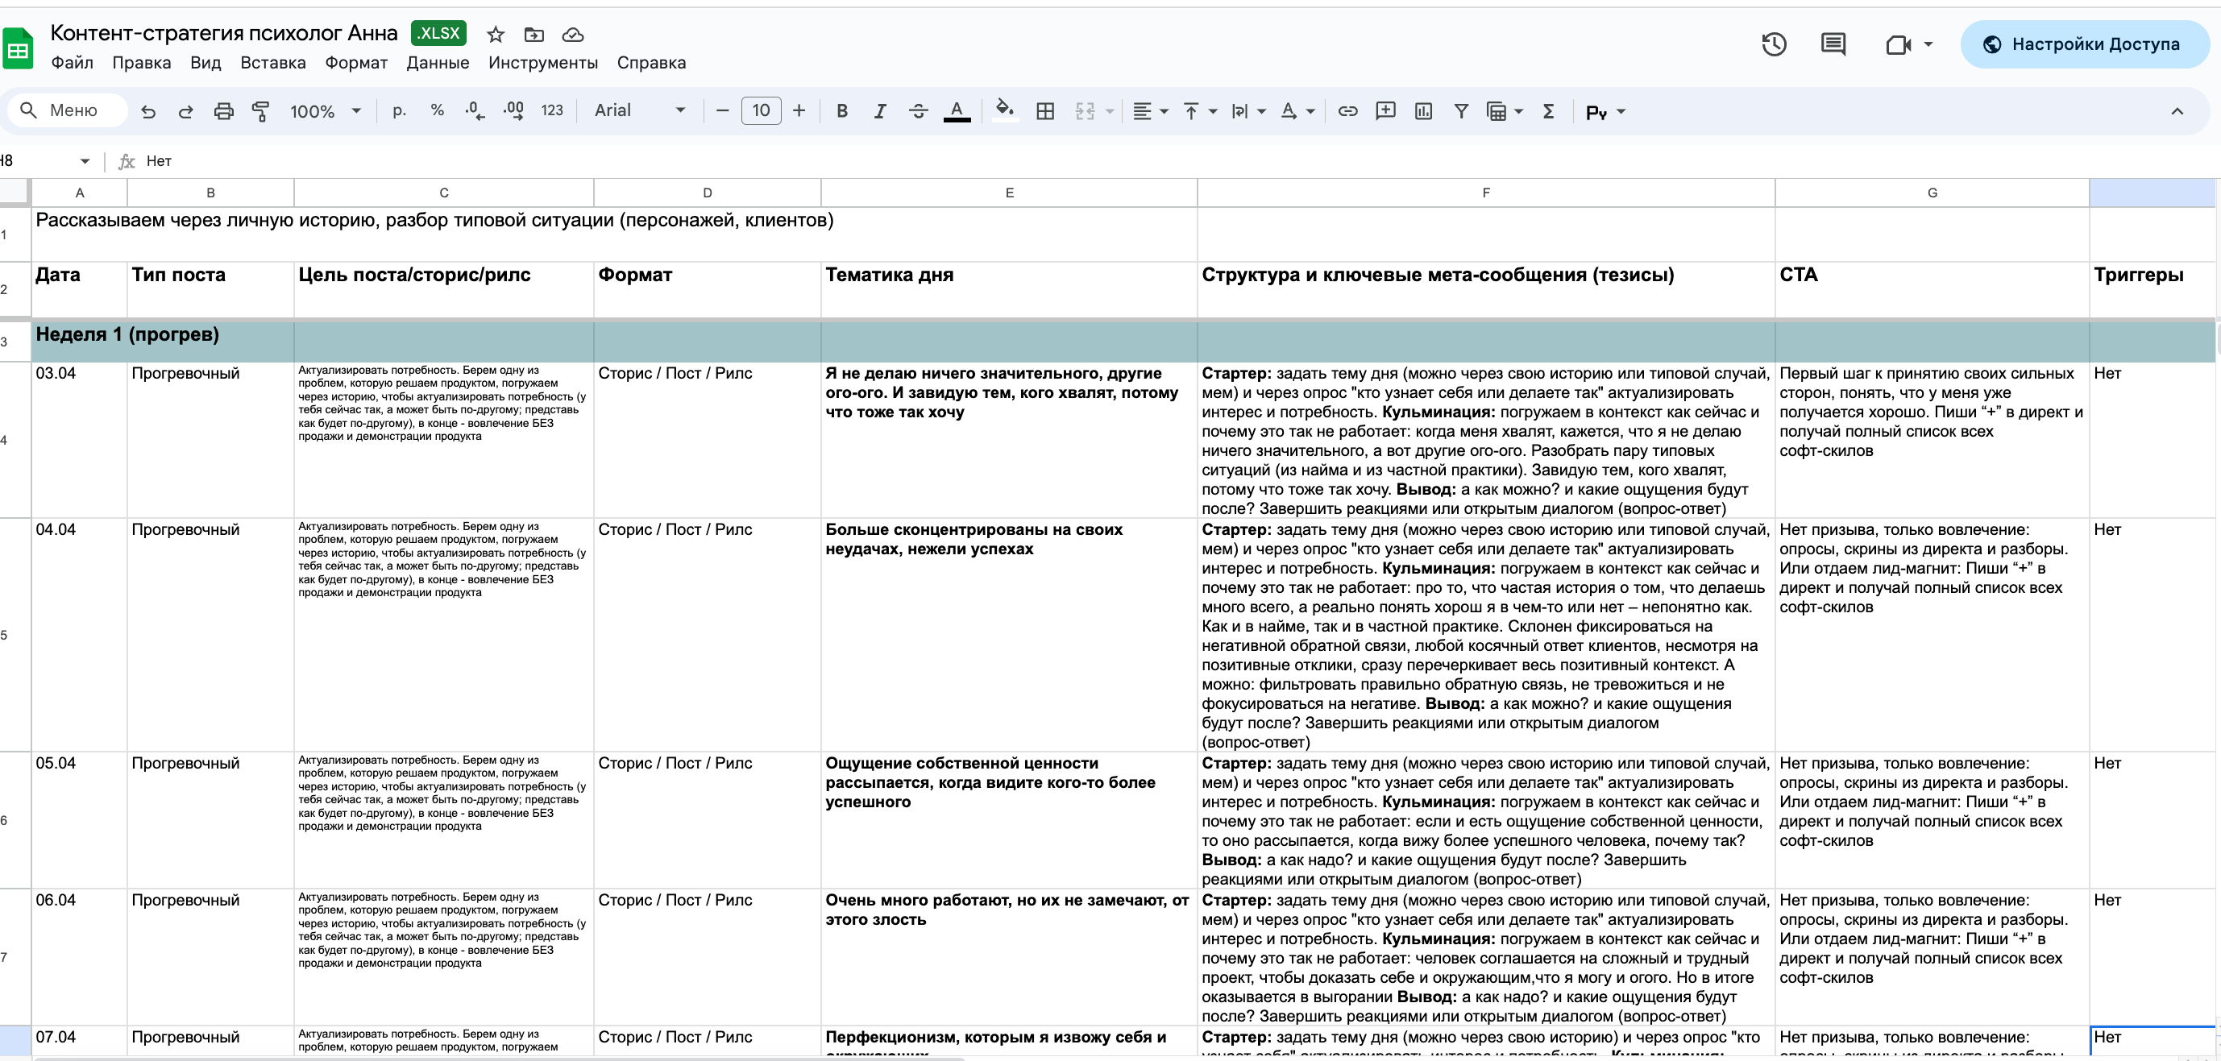Apply percent format icon
The image size is (2221, 1061).
pos(437,110)
